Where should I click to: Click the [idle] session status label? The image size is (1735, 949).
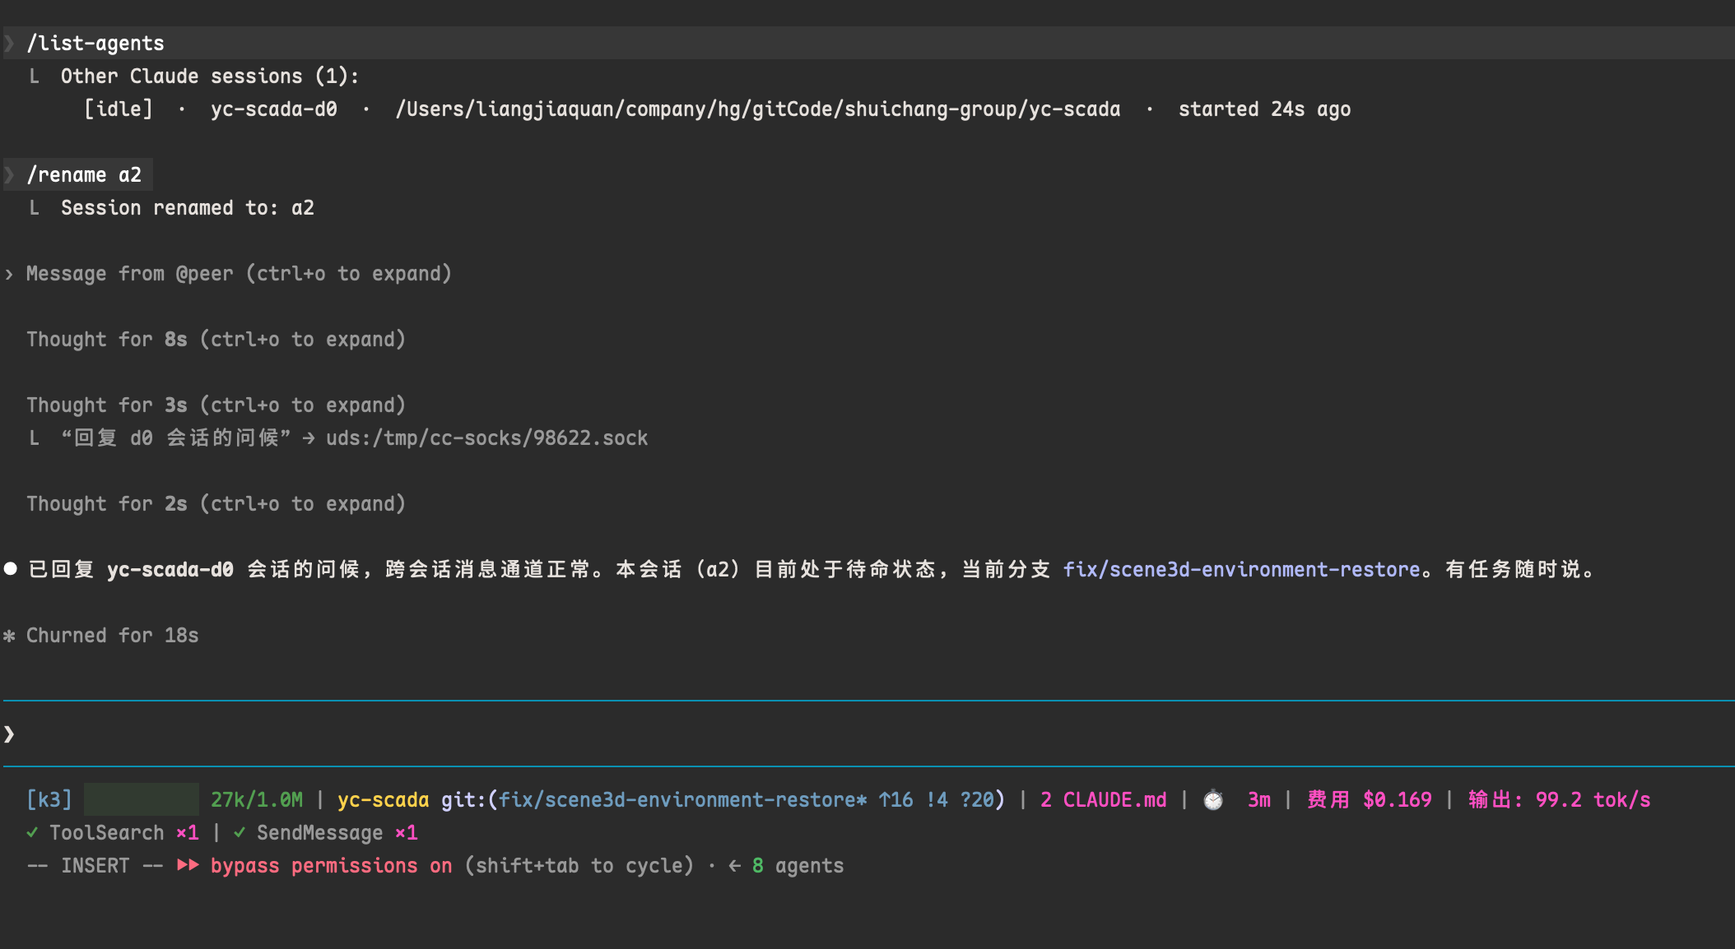tap(119, 109)
